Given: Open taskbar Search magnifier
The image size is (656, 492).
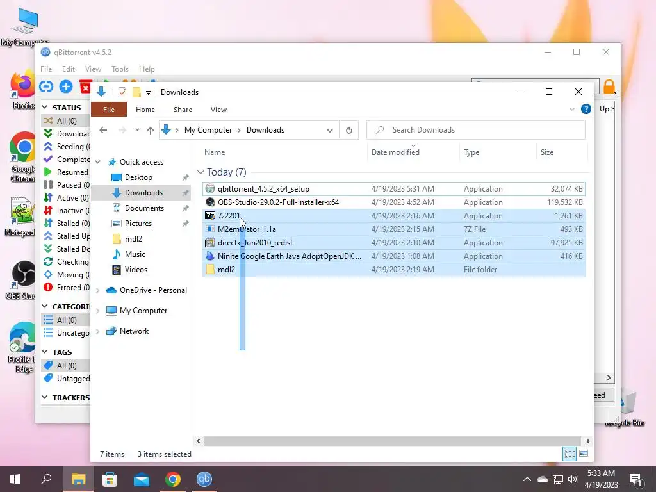Looking at the screenshot, I should coord(46,479).
